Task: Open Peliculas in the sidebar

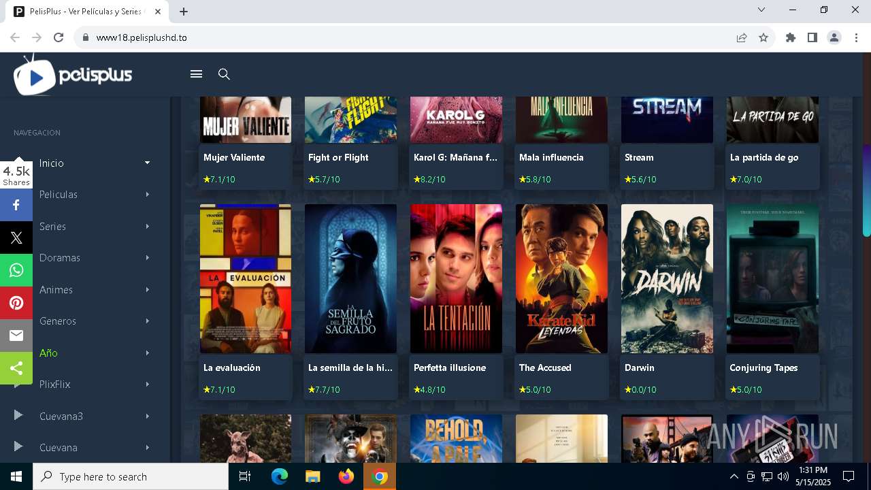Action: (x=59, y=195)
